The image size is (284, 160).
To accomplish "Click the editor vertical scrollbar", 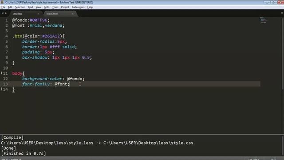I will (283, 53).
